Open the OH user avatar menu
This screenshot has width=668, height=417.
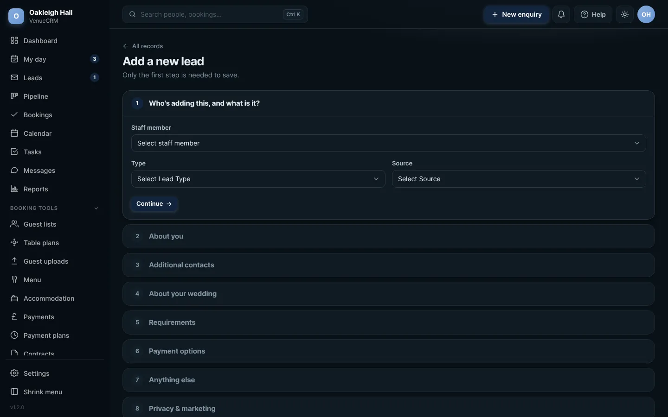[x=646, y=14]
